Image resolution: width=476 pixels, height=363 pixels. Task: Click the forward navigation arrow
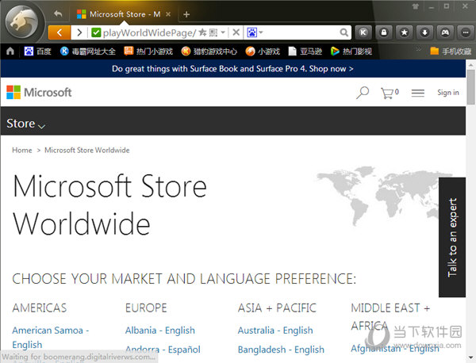(x=79, y=32)
